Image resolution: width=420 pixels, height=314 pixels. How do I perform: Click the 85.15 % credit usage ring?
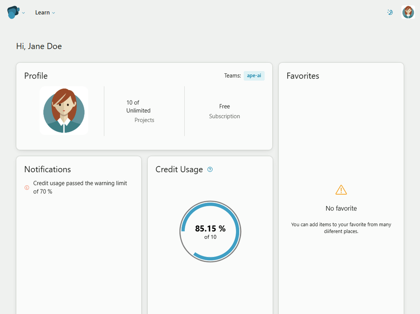pos(210,231)
